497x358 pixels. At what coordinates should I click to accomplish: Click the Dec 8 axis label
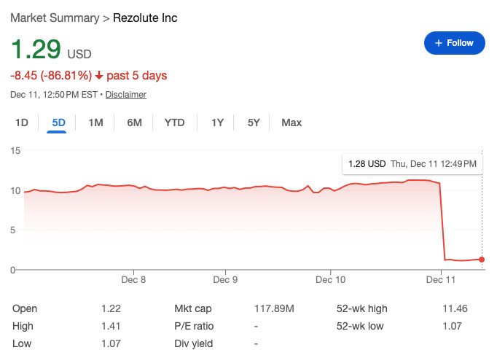pos(133,279)
